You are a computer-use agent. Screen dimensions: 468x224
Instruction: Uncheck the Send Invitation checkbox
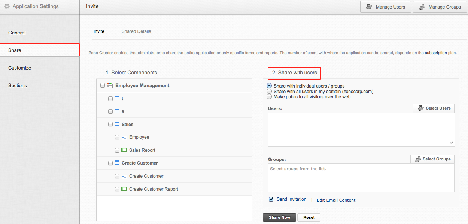[x=271, y=199]
